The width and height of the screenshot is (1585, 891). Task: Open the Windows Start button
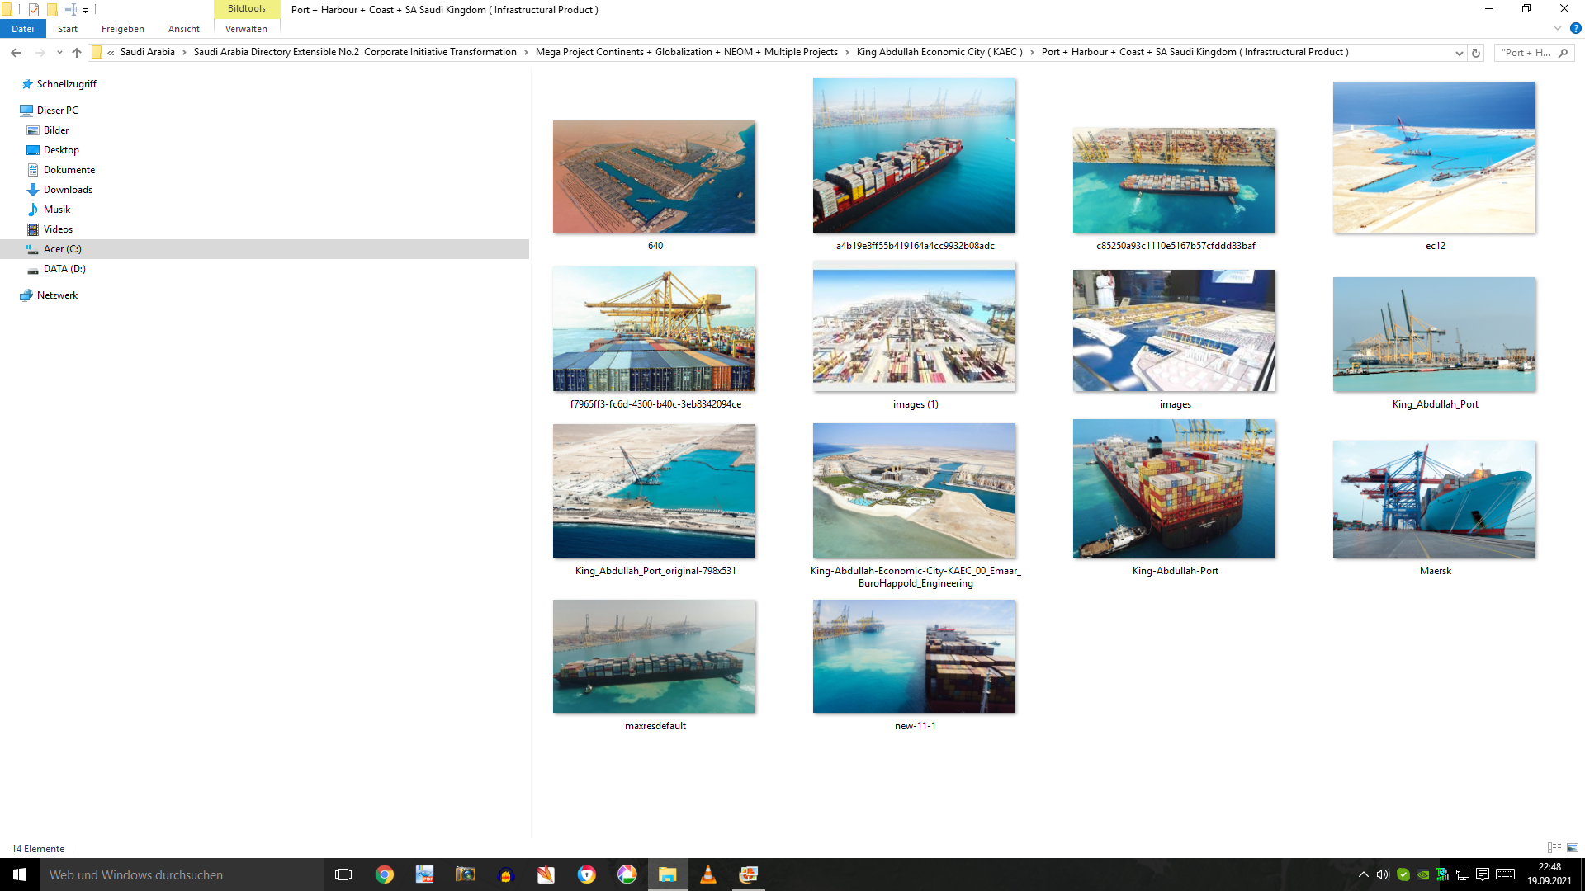20,874
